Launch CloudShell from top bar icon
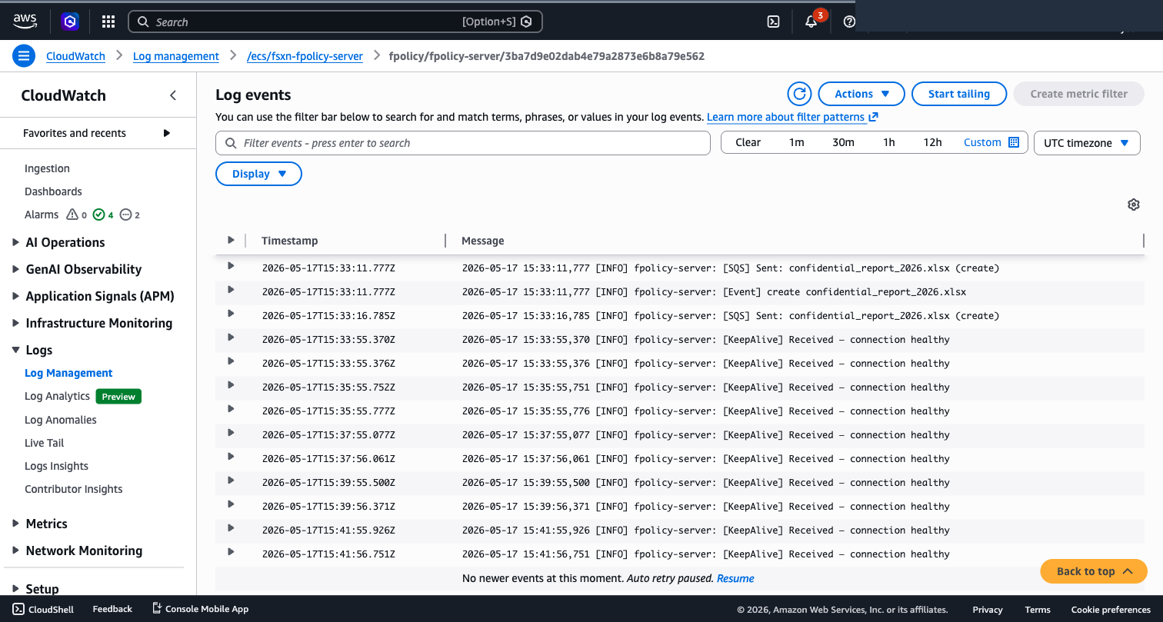The image size is (1163, 622). [x=774, y=22]
